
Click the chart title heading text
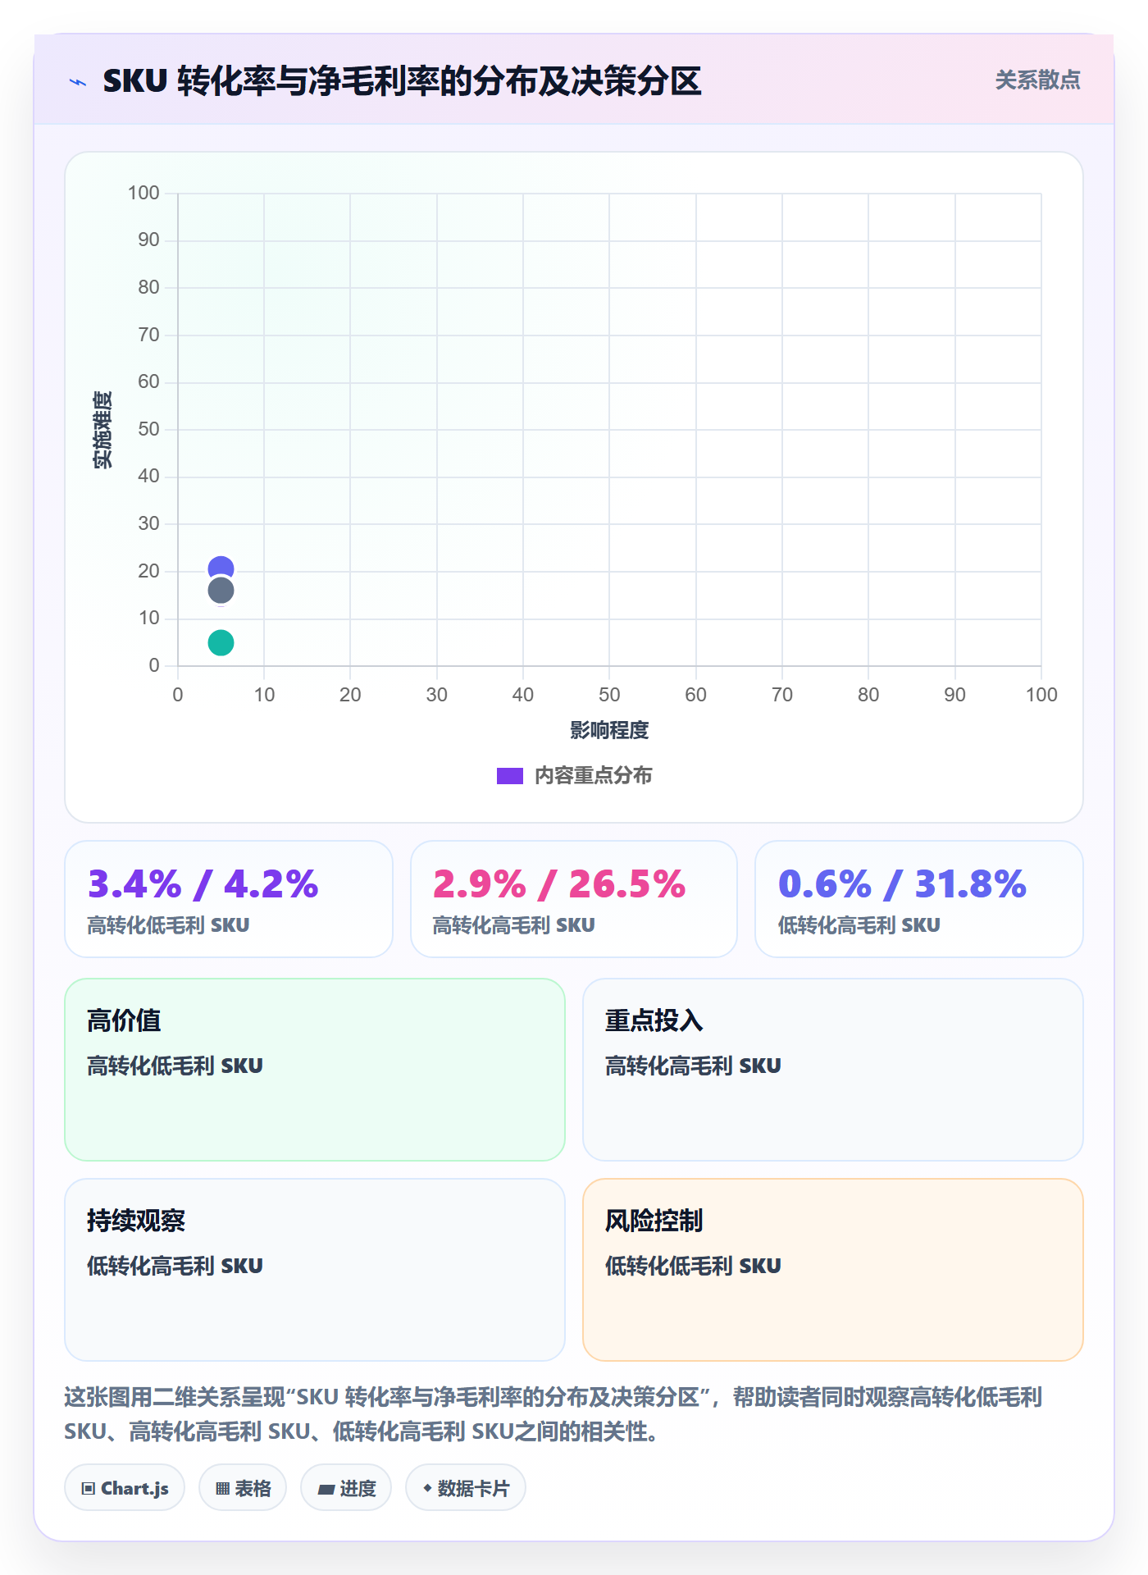tap(402, 81)
